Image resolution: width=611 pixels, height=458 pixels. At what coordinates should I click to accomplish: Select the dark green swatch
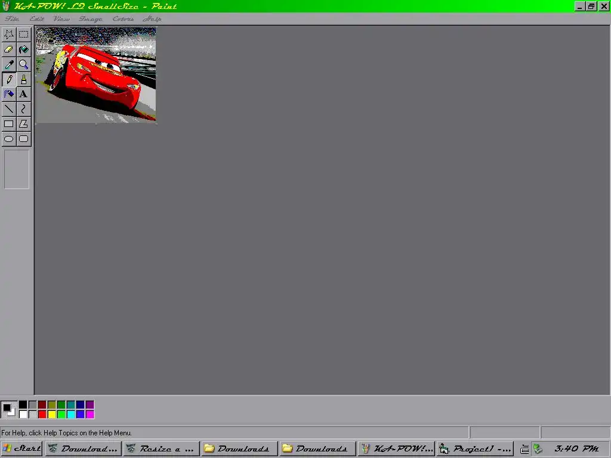[x=61, y=405]
